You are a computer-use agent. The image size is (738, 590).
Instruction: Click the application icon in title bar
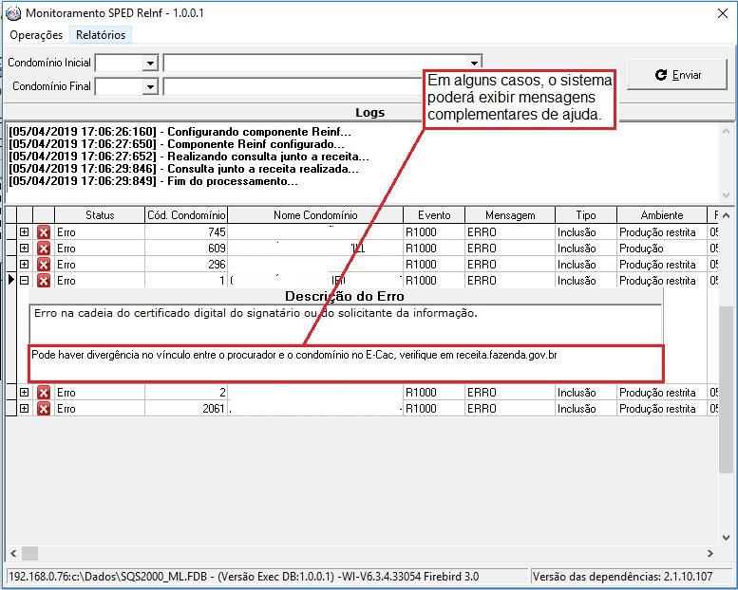[13, 13]
